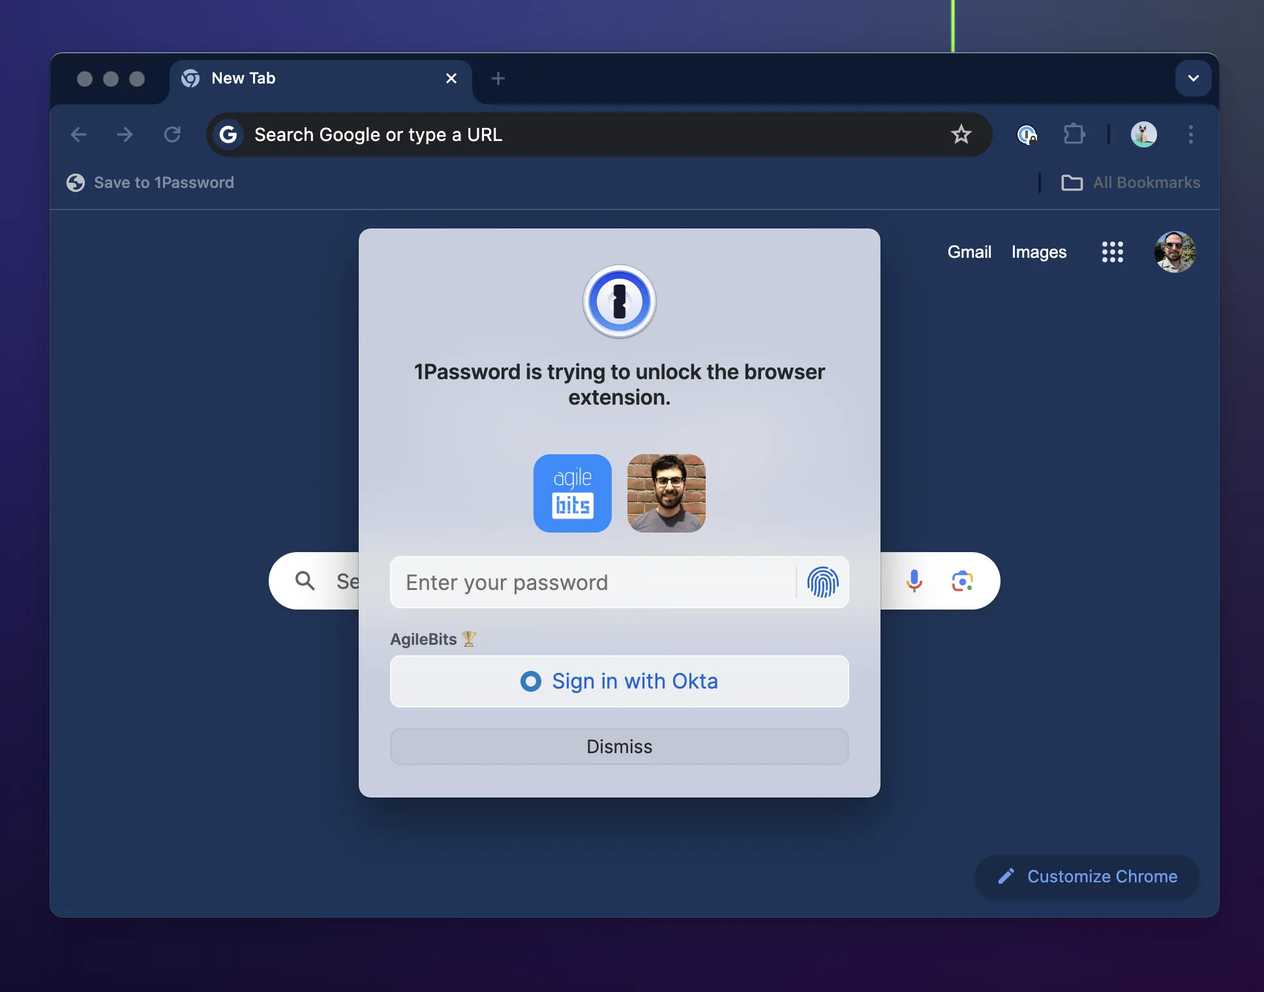Select the AgileBits account tile

(x=573, y=493)
